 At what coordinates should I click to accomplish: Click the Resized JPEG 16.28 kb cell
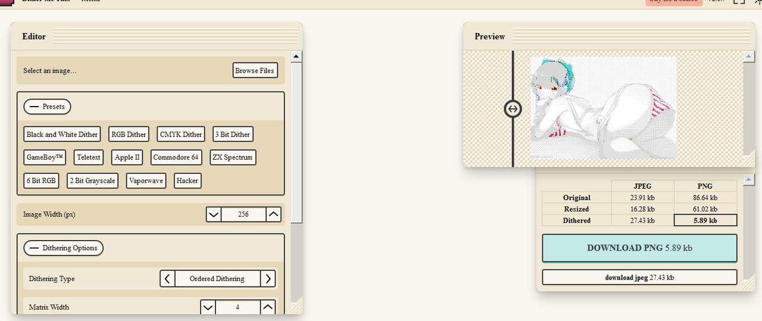642,209
